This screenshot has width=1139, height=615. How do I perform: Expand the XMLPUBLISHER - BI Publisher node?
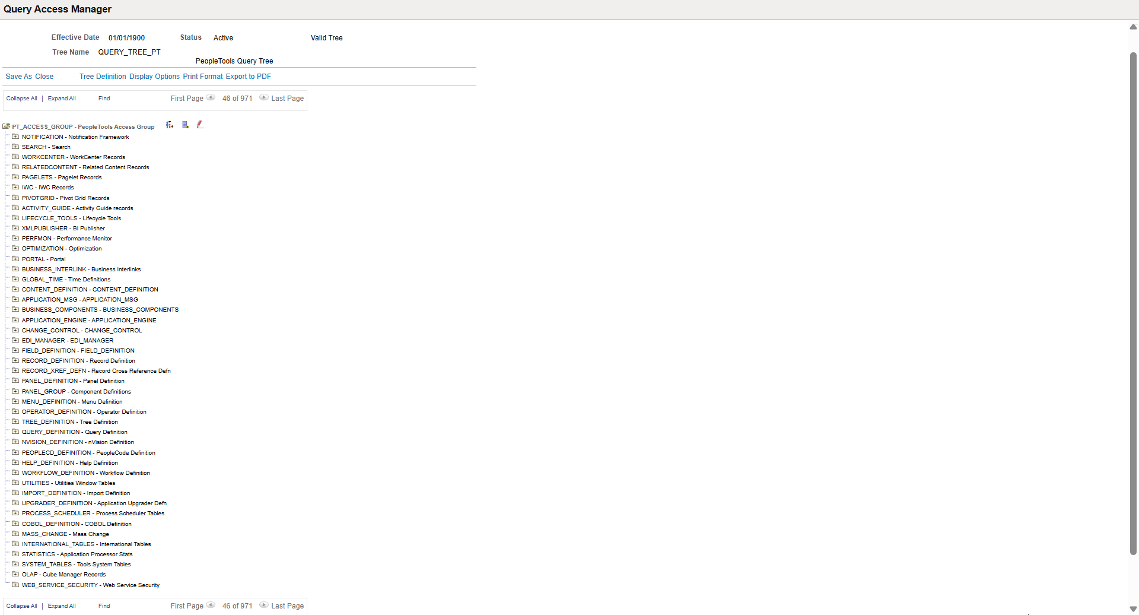15,227
